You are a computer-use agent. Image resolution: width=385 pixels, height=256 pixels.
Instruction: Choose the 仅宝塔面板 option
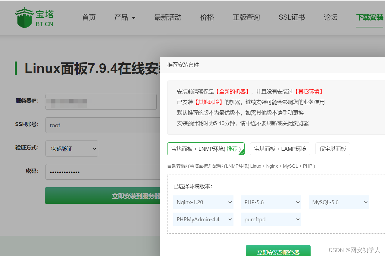click(333, 149)
